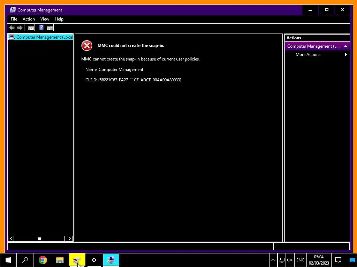The image size is (357, 267).
Task: Click the computer icon in the tree root
Action: (12, 37)
